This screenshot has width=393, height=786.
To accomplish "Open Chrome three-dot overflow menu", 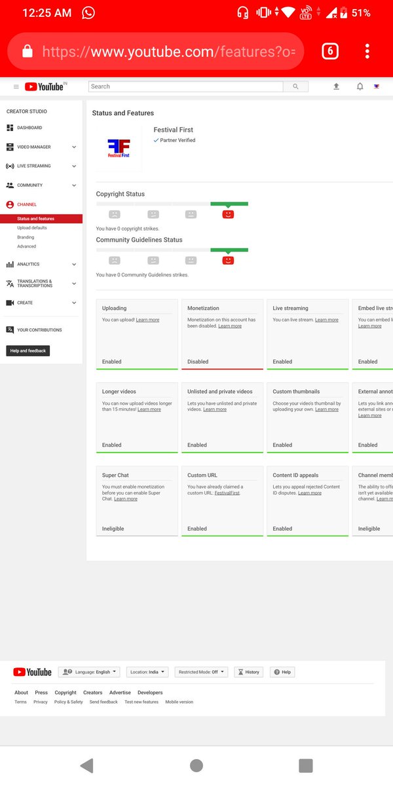I will [x=367, y=51].
